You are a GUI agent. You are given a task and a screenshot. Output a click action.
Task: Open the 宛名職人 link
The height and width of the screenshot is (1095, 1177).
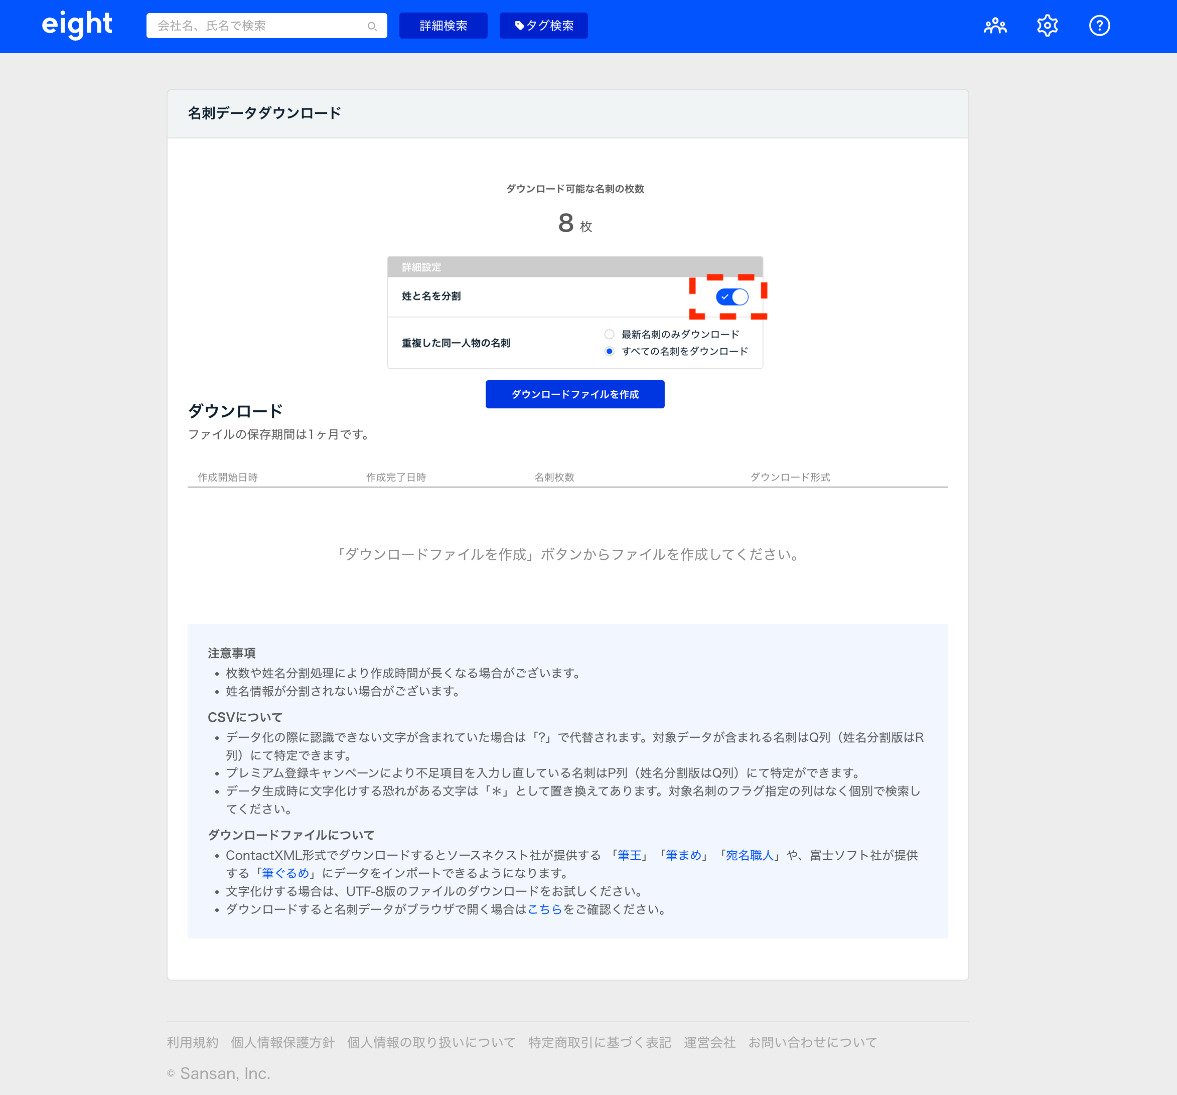tap(749, 855)
